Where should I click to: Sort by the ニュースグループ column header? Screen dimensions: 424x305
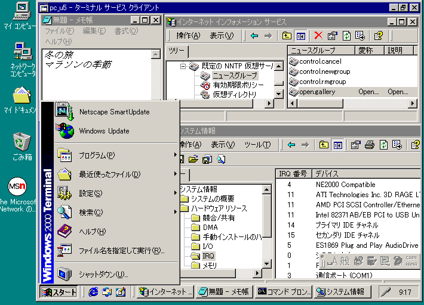[321, 51]
